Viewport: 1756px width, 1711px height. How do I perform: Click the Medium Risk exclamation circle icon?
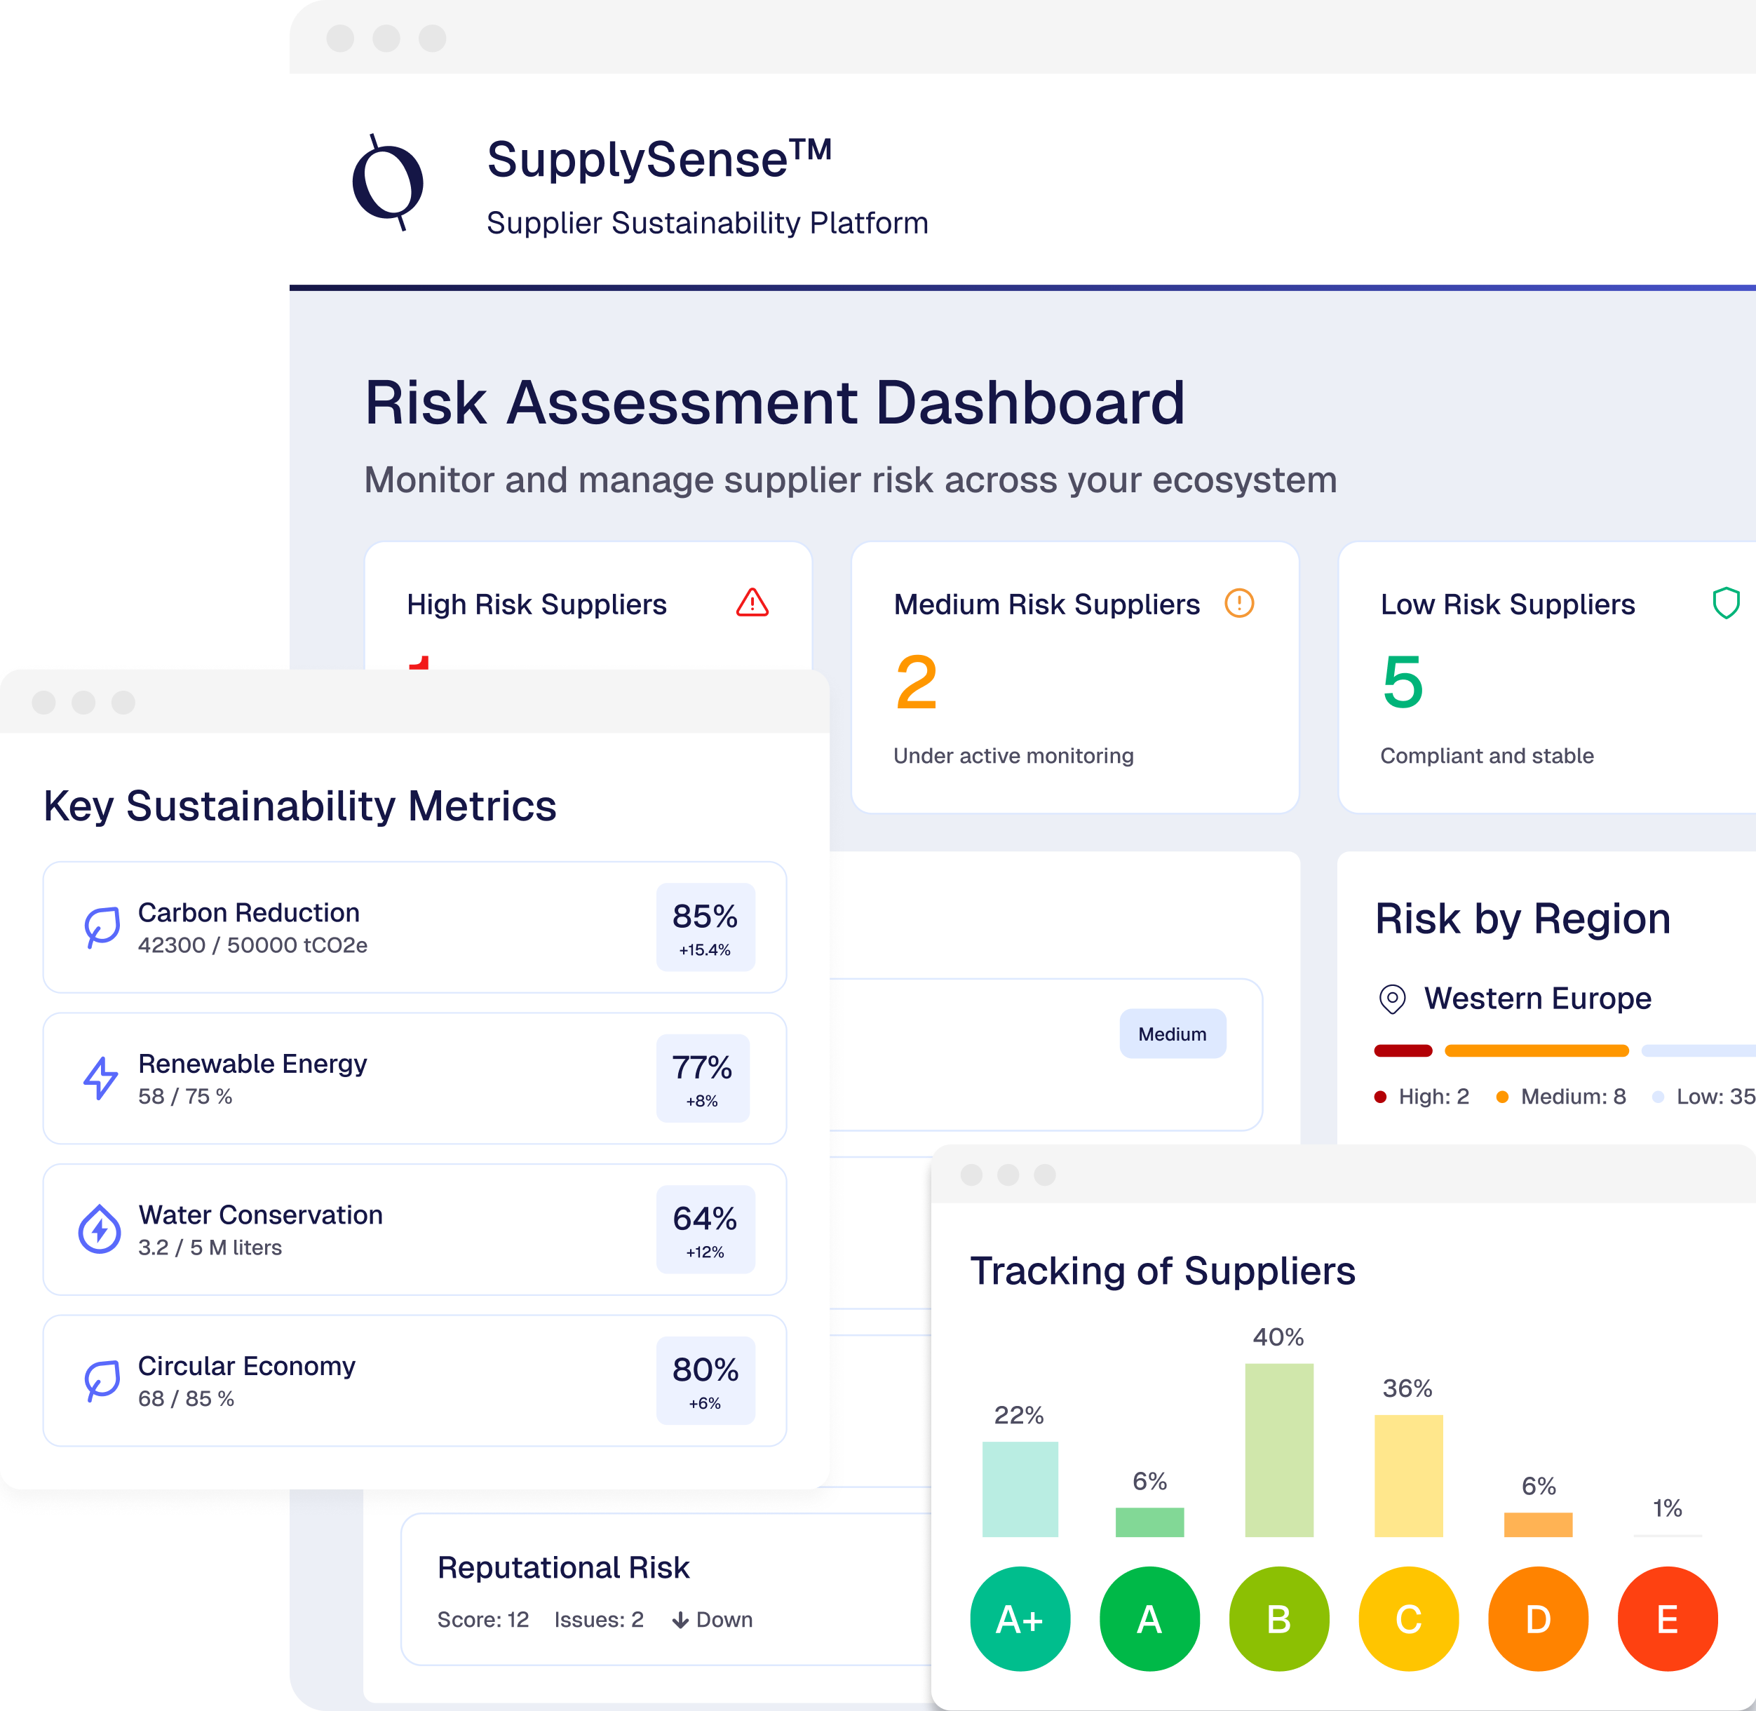point(1239,603)
